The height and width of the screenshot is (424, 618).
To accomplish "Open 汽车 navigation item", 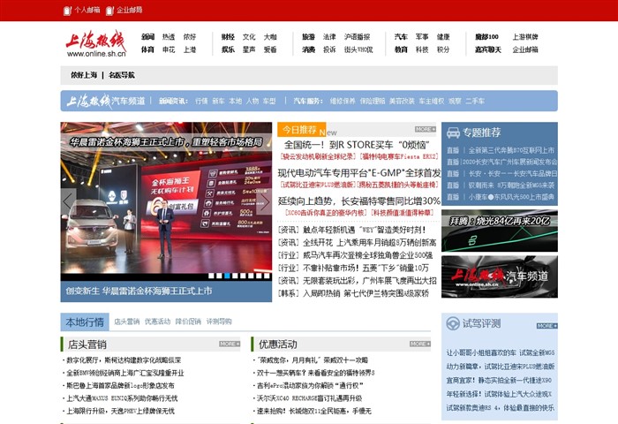I will pos(401,37).
